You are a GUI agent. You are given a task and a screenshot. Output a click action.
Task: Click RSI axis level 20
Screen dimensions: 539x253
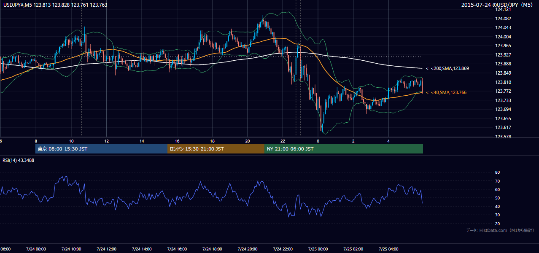click(x=498, y=223)
